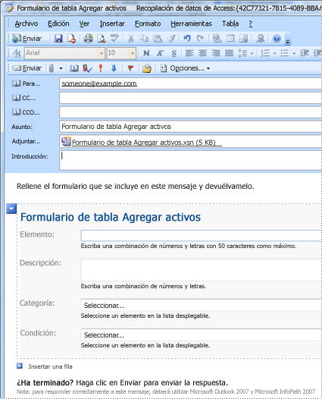The width and height of the screenshot is (322, 399).
Task: Expand toolbar options arrow next to Help
Action: [x=288, y=42]
